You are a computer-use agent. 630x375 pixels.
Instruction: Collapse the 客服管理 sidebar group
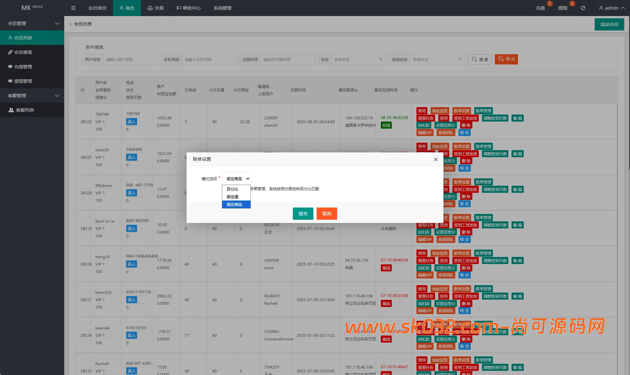pyautogui.click(x=32, y=96)
